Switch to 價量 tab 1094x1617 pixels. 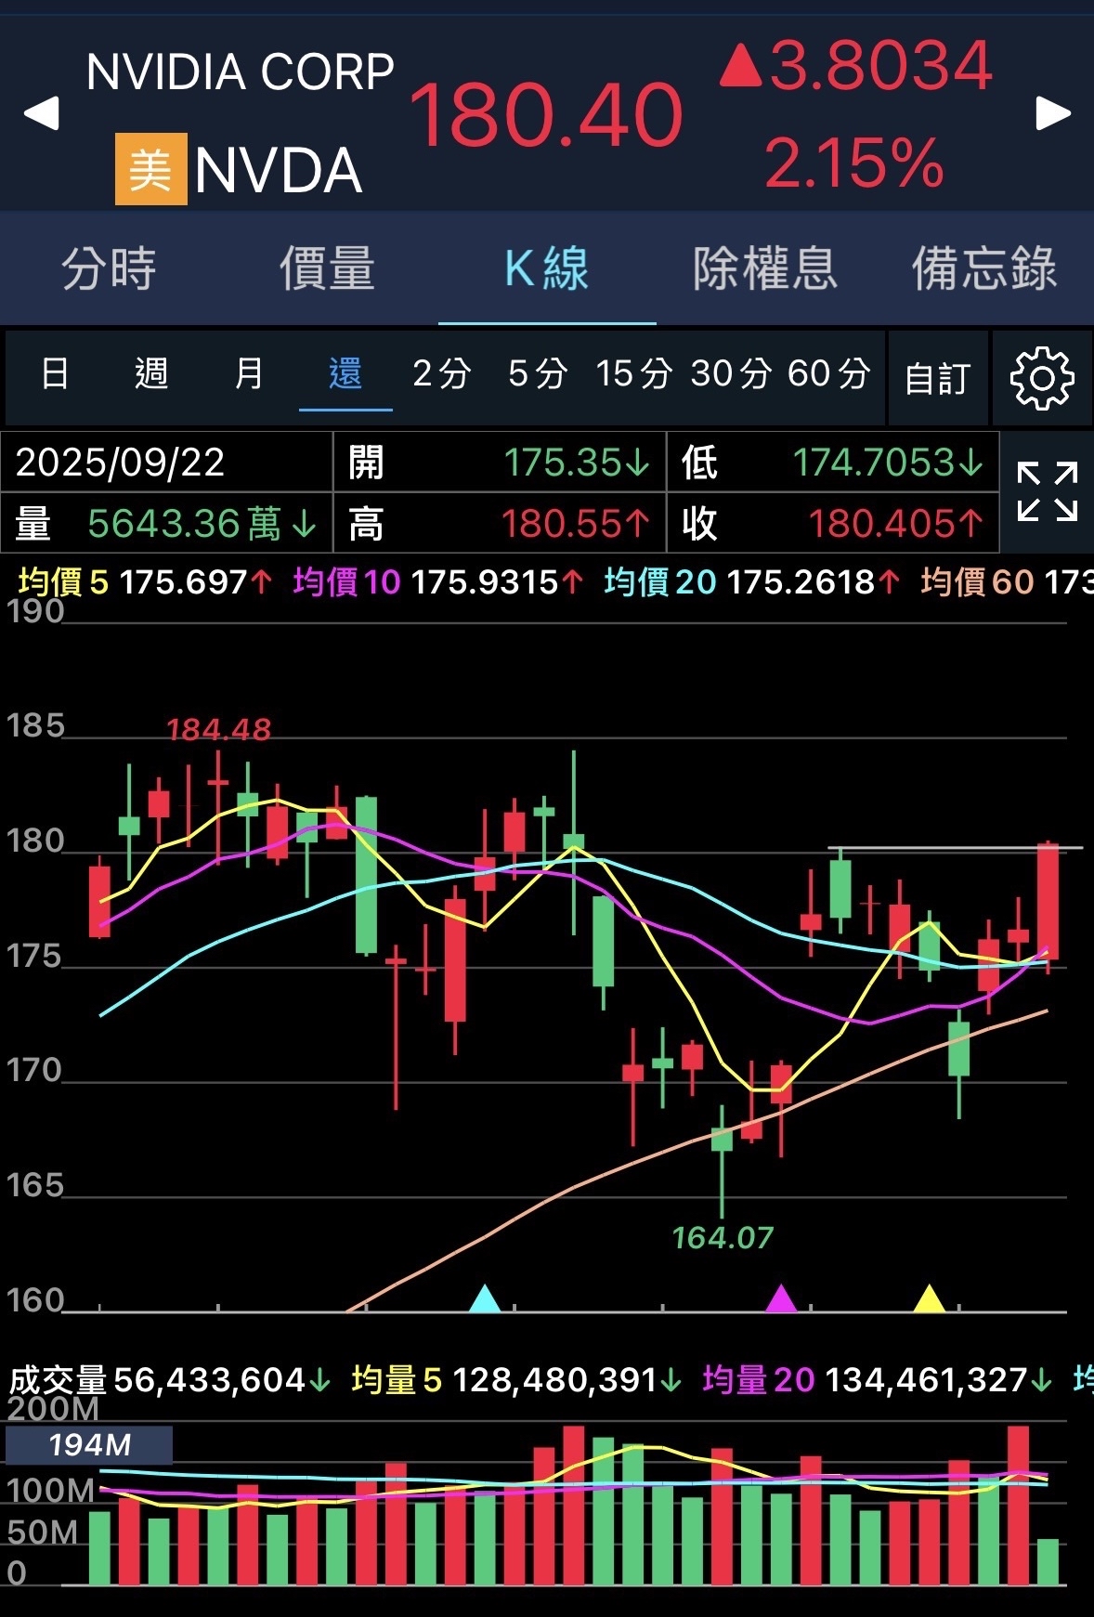pyautogui.click(x=328, y=268)
